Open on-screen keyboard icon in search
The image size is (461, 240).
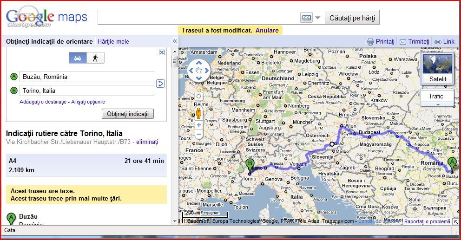pos(306,18)
